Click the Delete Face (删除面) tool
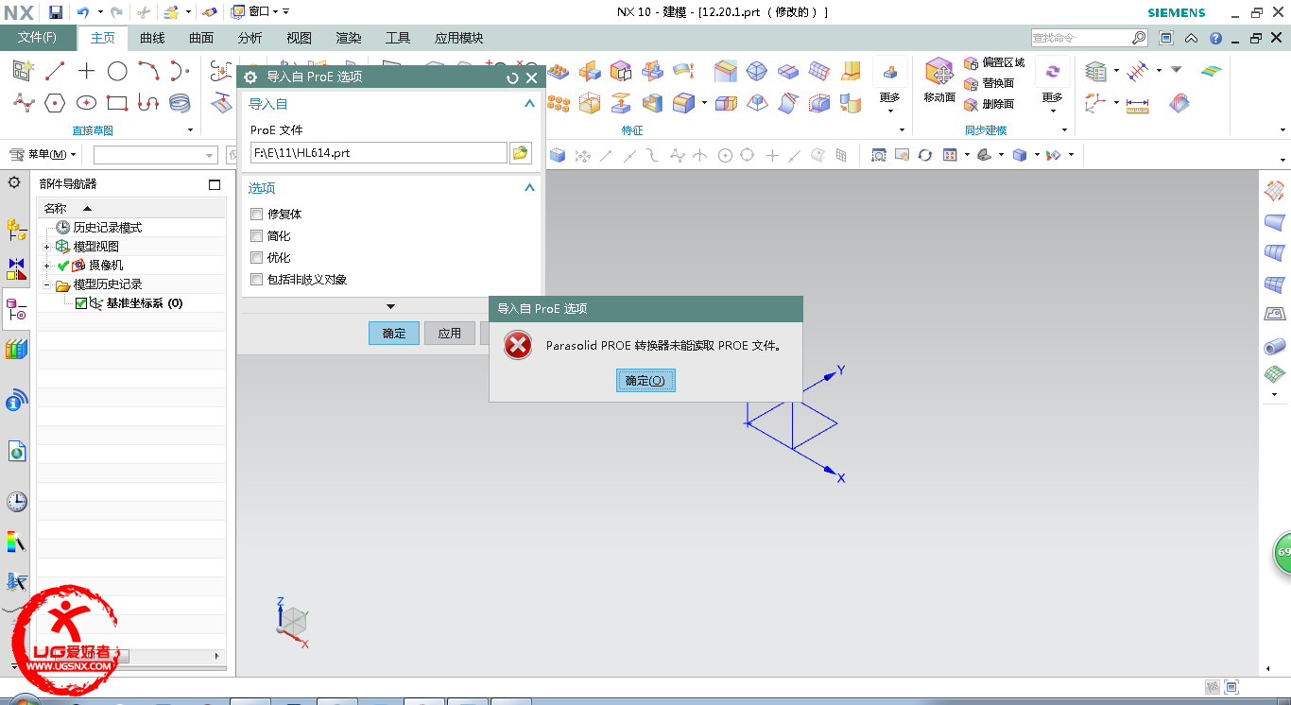Viewport: 1291px width, 705px height. pos(989,104)
